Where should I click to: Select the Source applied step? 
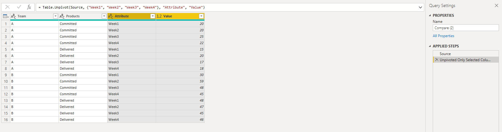point(466,54)
